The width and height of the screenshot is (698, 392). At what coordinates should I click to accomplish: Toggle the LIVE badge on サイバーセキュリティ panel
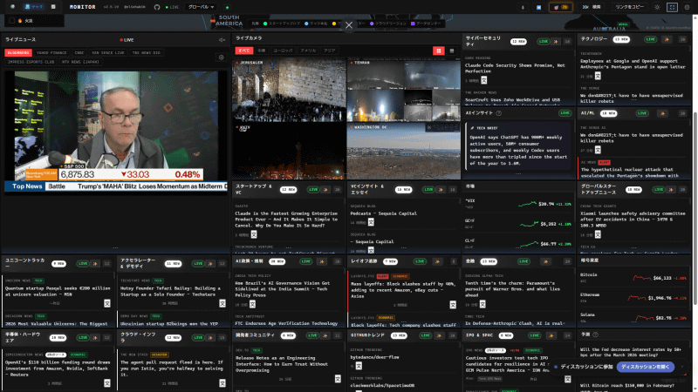(543, 41)
